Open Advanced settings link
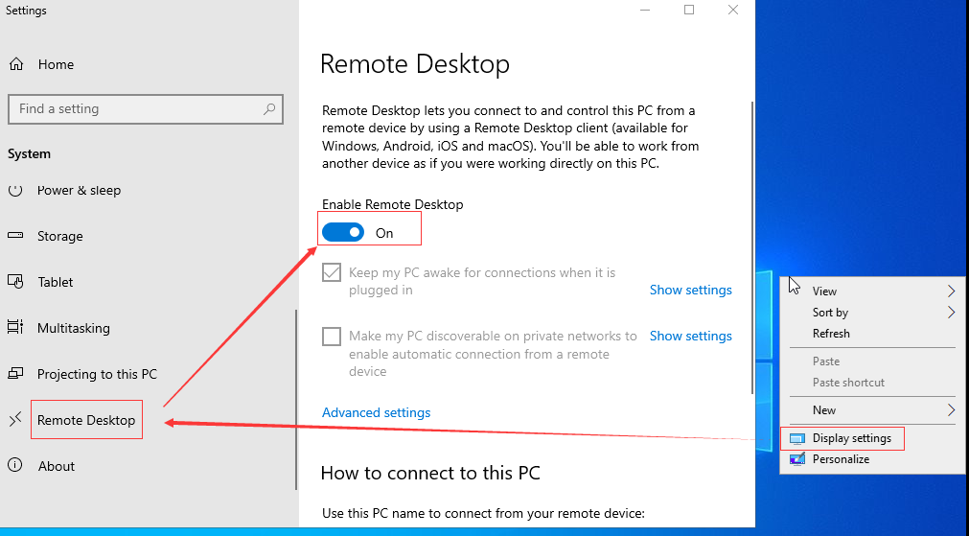 tap(377, 412)
